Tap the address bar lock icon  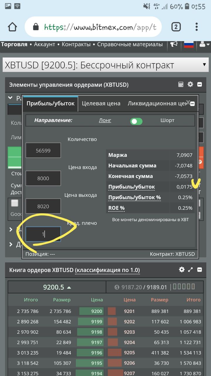(x=36, y=27)
